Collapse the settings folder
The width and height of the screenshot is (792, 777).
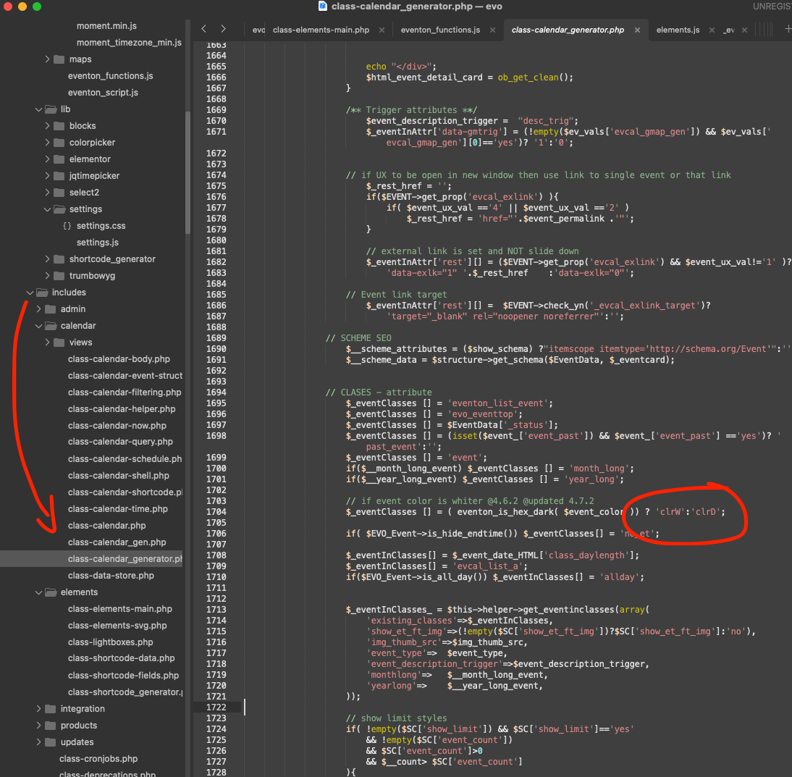pyautogui.click(x=47, y=209)
